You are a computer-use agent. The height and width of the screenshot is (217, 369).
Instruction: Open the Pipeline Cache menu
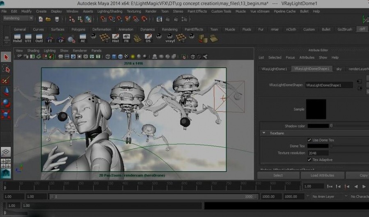click(x=284, y=12)
